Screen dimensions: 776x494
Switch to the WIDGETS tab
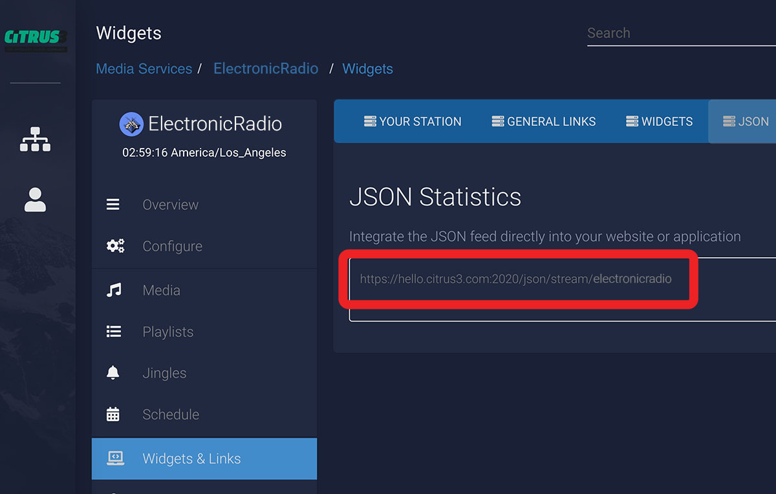click(x=659, y=121)
